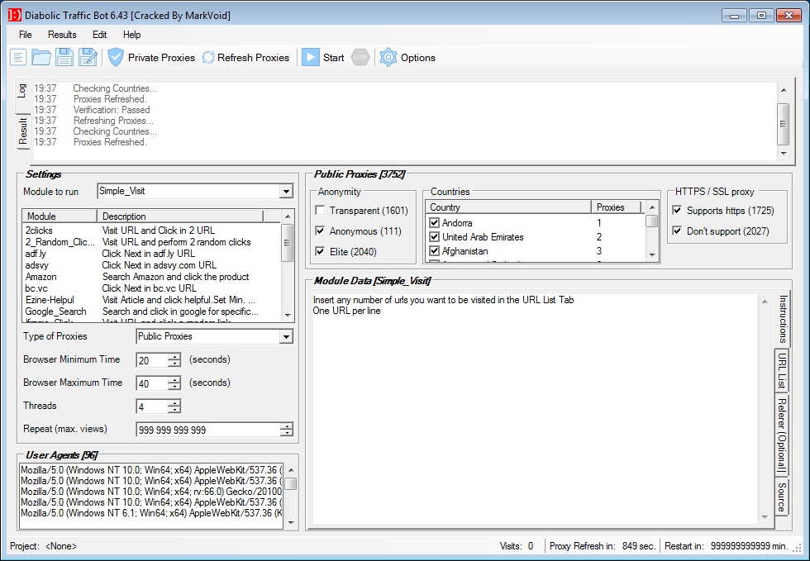Click the Save As pencil-disk icon

click(88, 57)
